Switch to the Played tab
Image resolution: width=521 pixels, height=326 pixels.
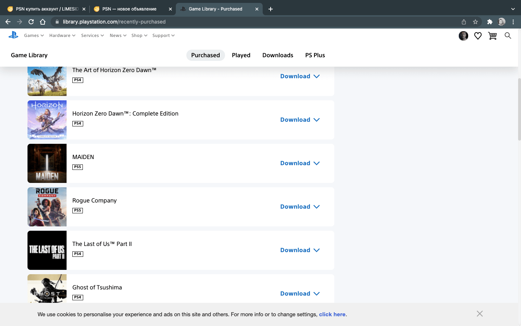241,55
